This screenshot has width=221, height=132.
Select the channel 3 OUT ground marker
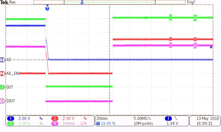[2, 87]
